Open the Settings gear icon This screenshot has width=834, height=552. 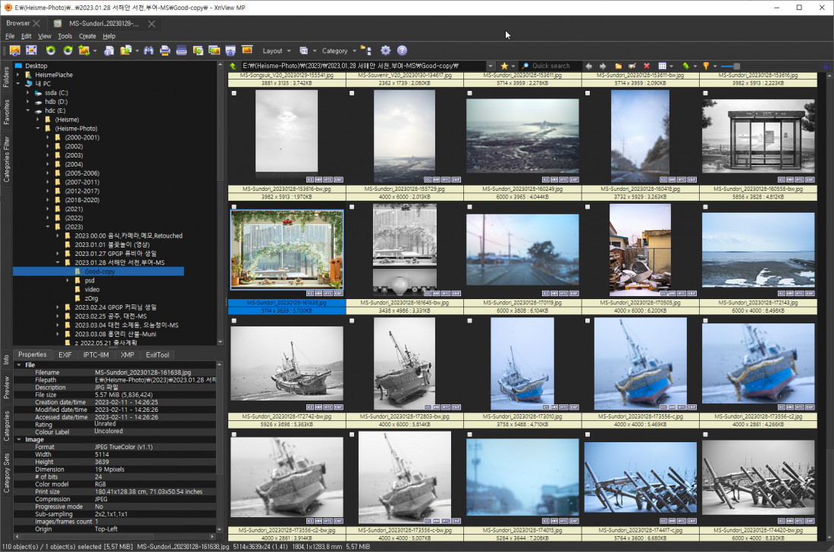point(385,51)
